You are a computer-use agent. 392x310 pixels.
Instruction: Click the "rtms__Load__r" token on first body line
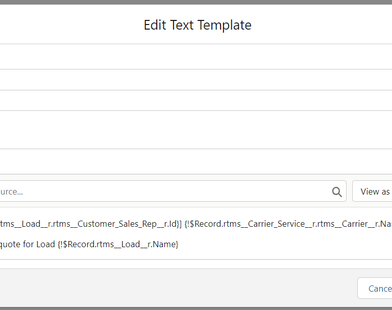(x=26, y=224)
